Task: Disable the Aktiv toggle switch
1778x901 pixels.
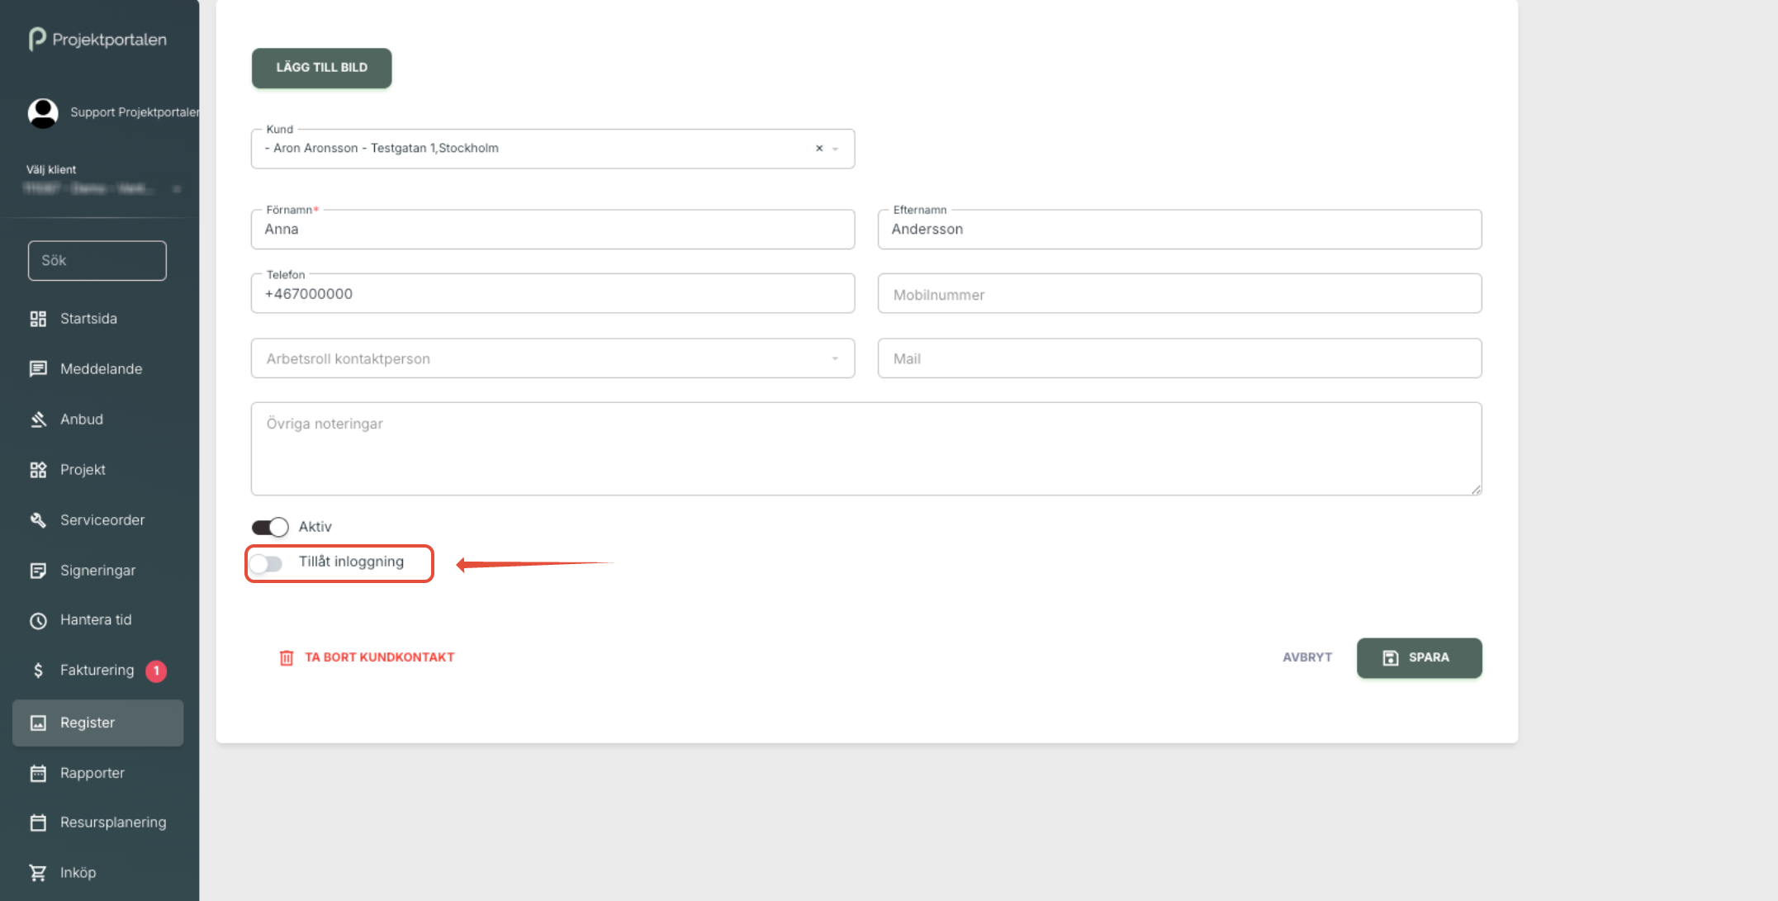Action: 270,527
